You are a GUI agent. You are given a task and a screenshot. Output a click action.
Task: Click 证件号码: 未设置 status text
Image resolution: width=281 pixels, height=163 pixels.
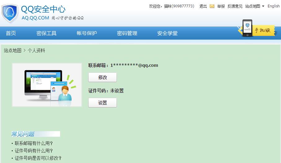(106, 91)
